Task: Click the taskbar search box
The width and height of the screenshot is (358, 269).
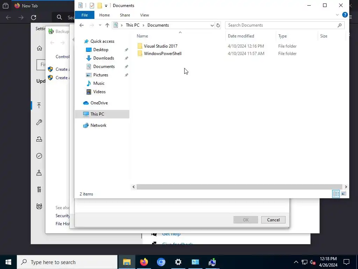Action: pos(67,262)
